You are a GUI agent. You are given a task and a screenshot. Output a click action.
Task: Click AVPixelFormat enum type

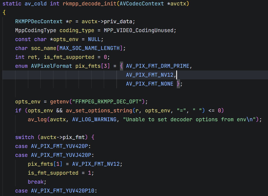point(51,66)
